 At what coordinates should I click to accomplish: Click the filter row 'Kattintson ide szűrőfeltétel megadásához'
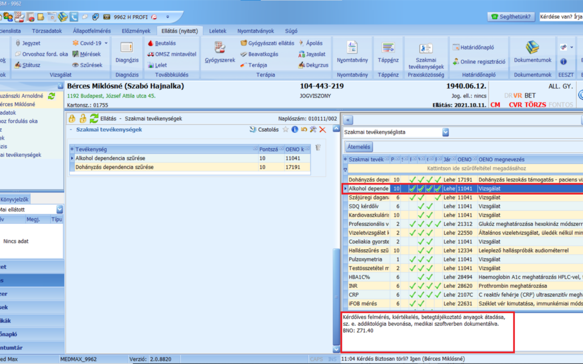[x=464, y=169]
